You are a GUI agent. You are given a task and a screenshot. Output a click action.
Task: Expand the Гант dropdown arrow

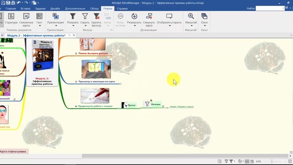click(39, 26)
